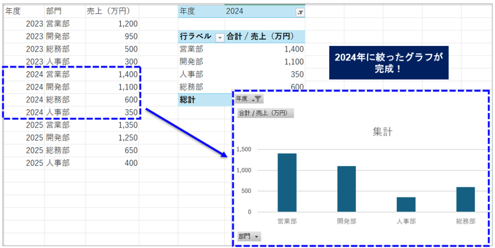
Task: Select the 売上（万円） header cell of the source data
Action: [112, 11]
